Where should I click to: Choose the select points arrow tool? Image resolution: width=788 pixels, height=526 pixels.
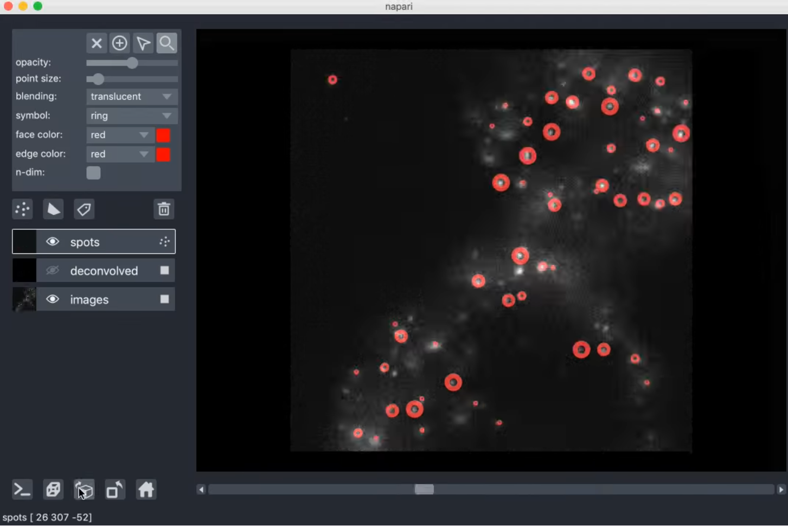click(143, 43)
